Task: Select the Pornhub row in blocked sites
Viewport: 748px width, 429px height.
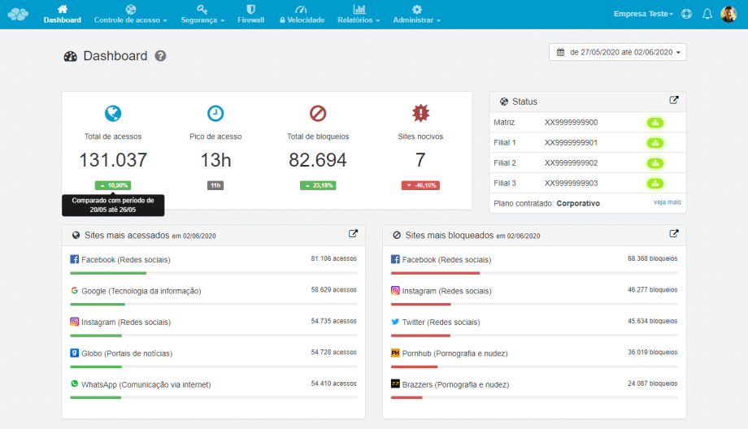Action: [534, 353]
